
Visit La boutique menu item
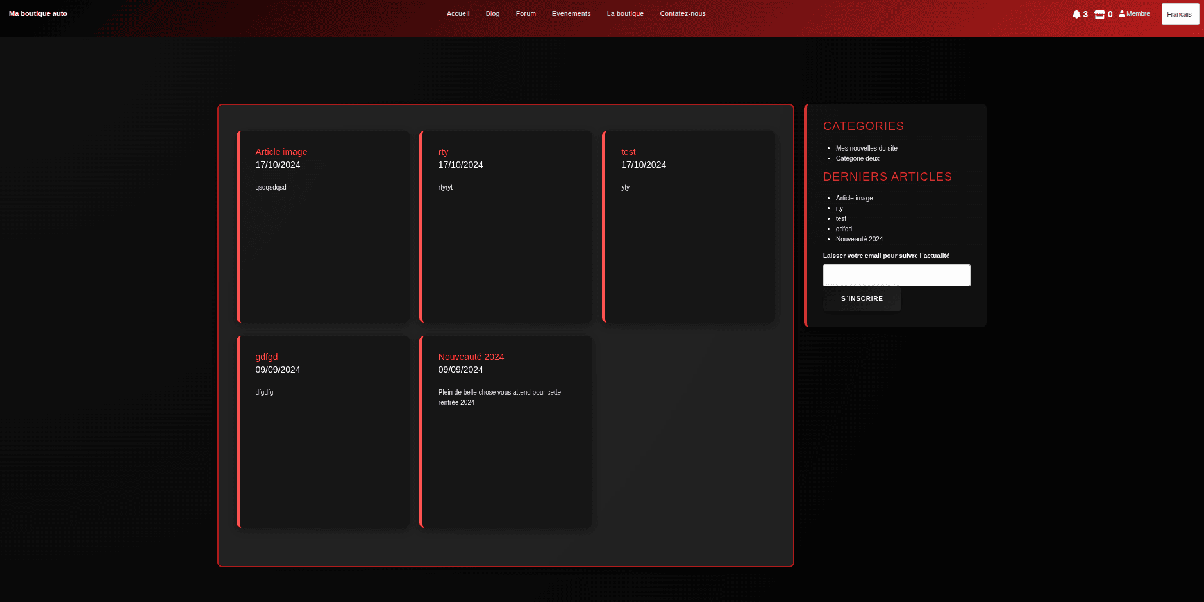(625, 13)
